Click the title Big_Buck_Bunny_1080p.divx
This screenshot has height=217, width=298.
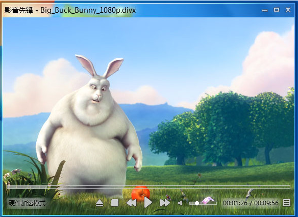coord(88,10)
